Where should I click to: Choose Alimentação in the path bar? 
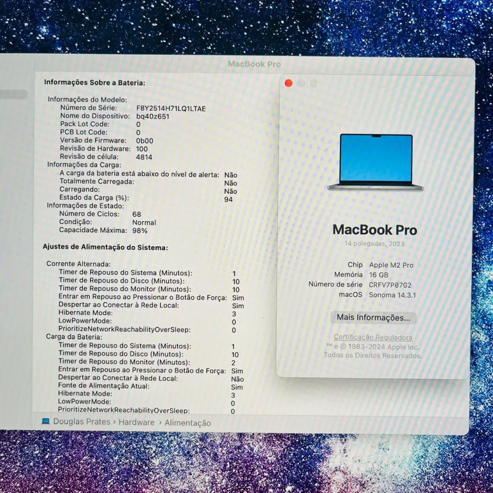point(188,423)
